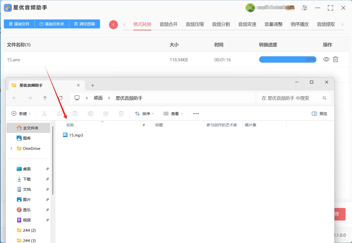The image size is (352, 243).
Task: Click Explorer back arrow
Action: click(15, 98)
